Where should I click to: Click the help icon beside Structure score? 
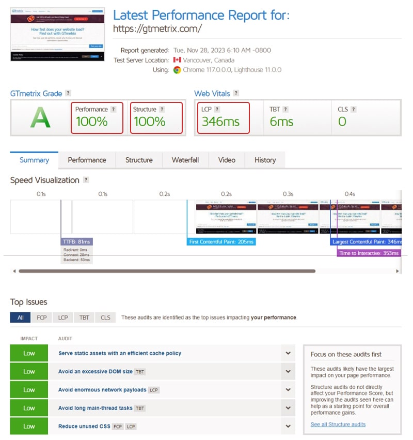162,109
